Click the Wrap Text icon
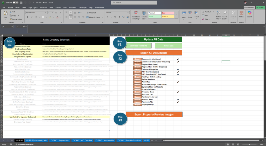The image size is (266, 146). click(x=88, y=12)
